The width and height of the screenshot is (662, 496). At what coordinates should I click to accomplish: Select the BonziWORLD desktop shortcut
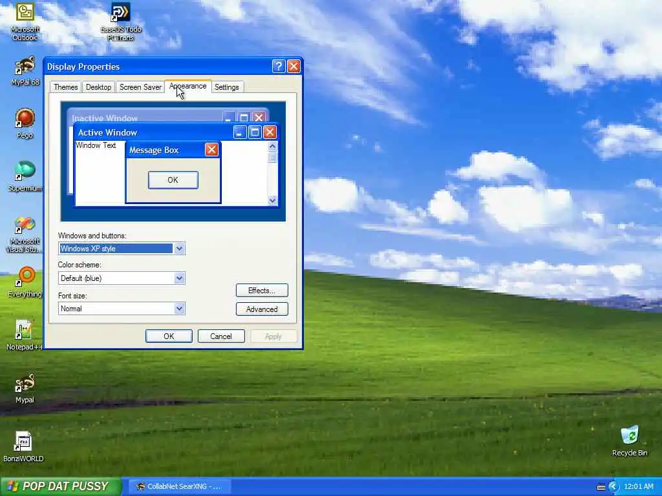click(x=24, y=447)
